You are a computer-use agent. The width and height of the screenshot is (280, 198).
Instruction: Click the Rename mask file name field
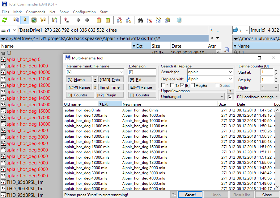(95, 72)
